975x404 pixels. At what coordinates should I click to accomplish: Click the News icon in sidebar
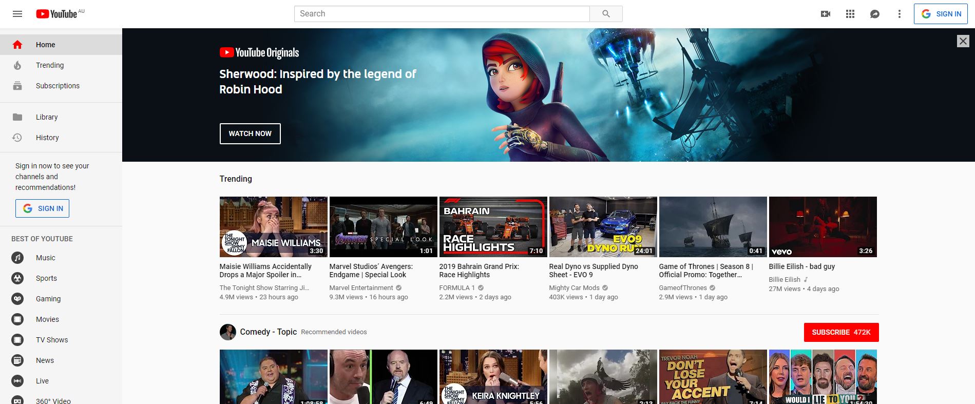pyautogui.click(x=17, y=360)
